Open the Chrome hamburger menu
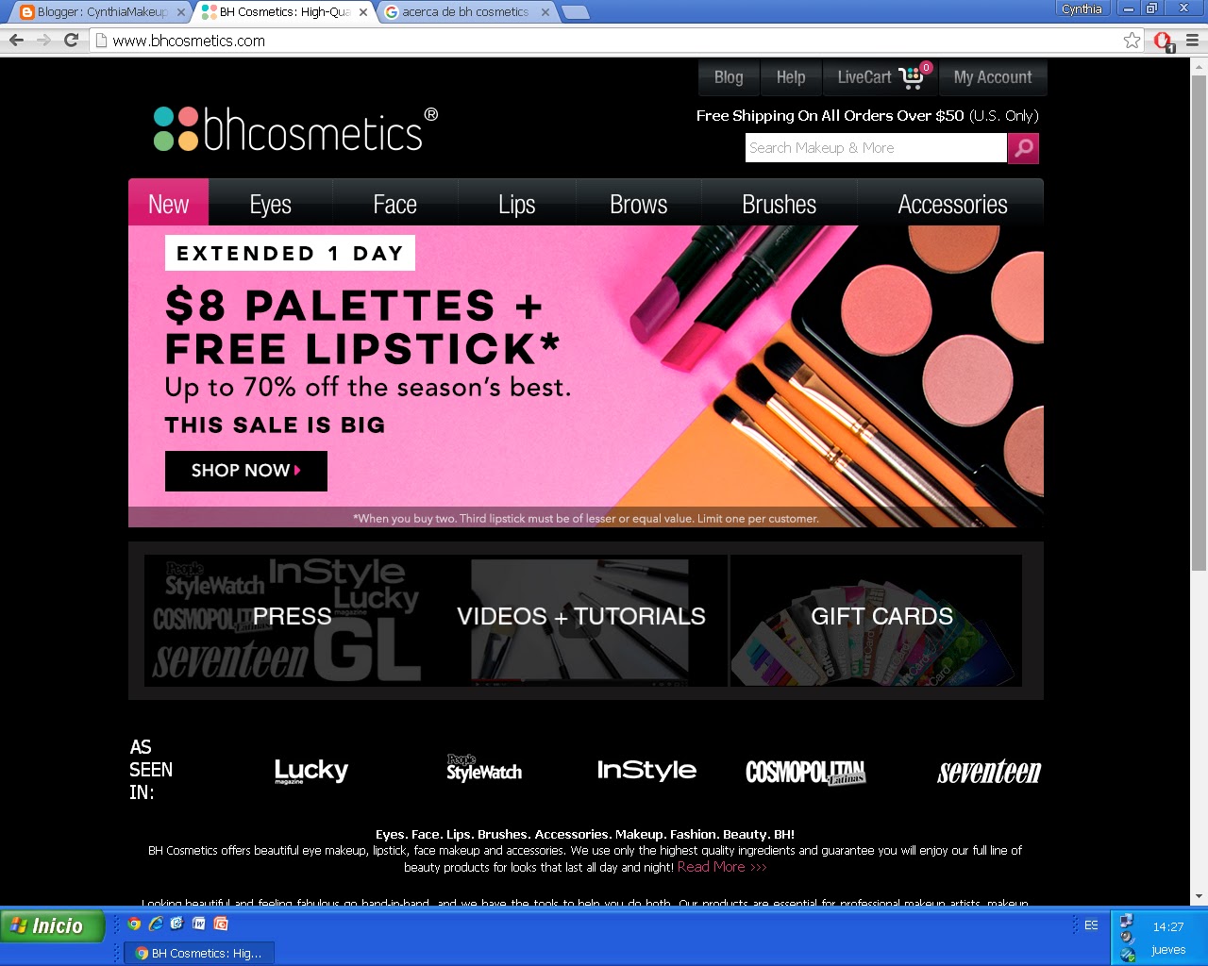 pos(1192,40)
